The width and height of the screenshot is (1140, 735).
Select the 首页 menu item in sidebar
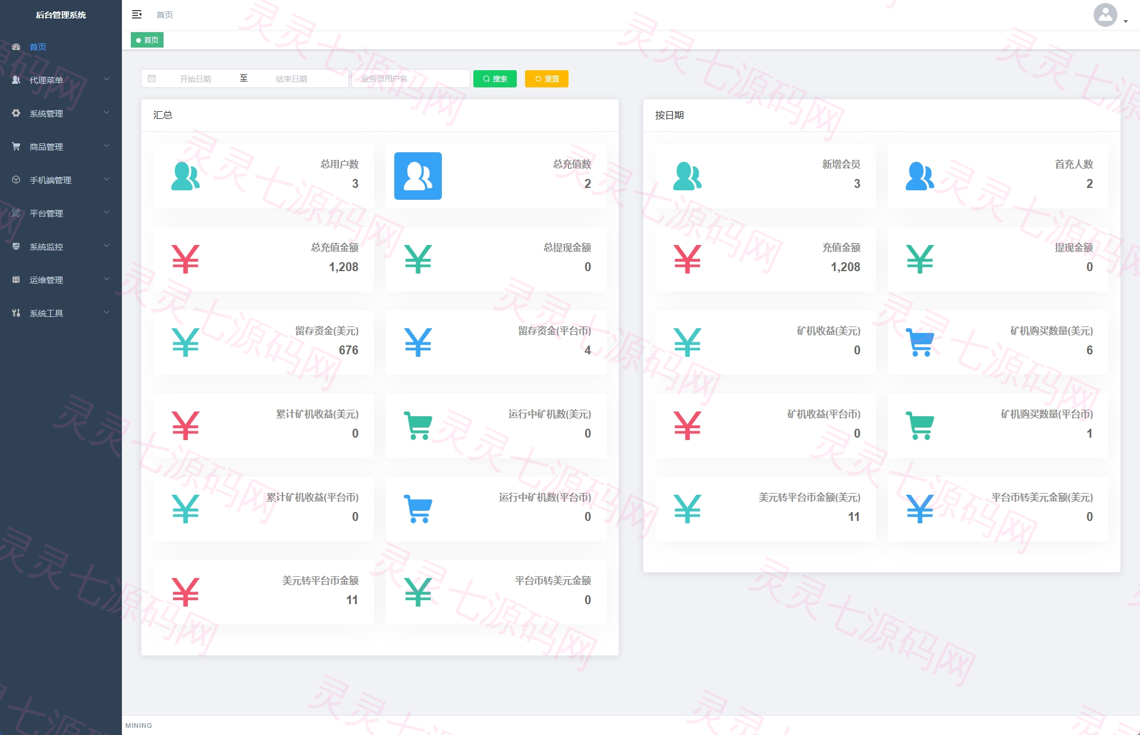click(61, 46)
